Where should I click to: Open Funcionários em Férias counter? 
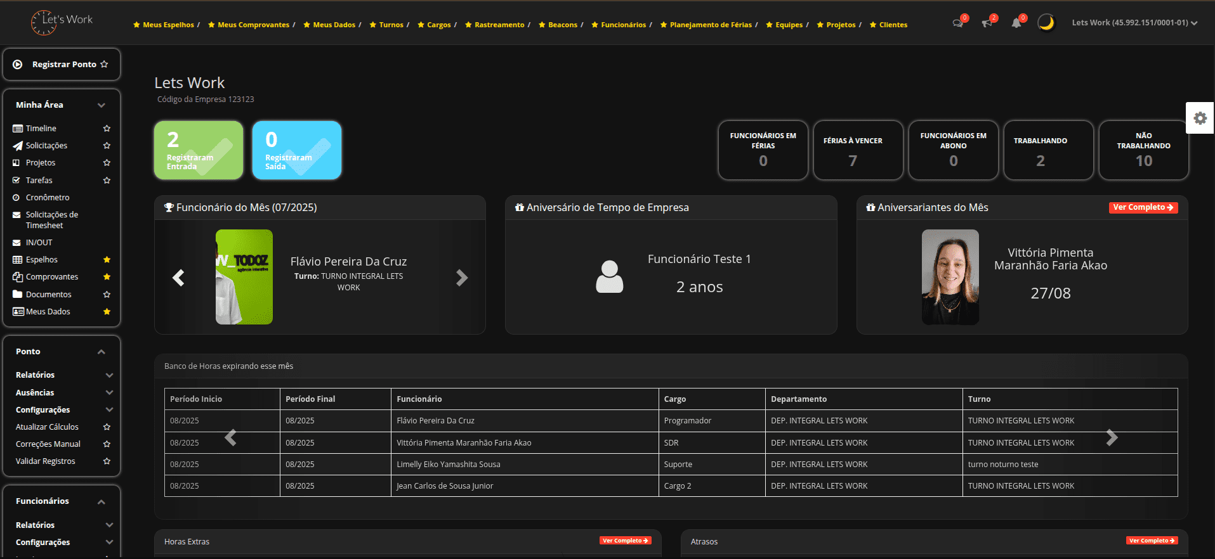(x=763, y=150)
